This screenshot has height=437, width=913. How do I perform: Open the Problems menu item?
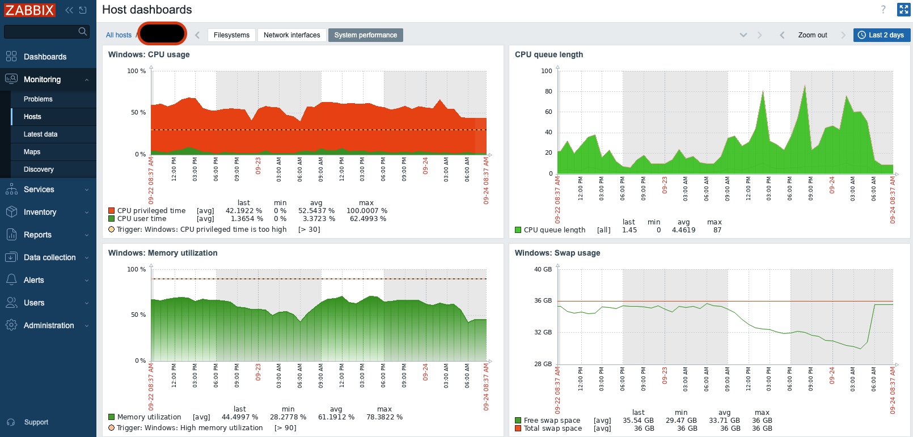[x=38, y=99]
